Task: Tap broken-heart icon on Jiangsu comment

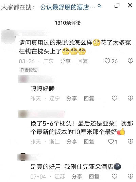Action: pos(131,176)
